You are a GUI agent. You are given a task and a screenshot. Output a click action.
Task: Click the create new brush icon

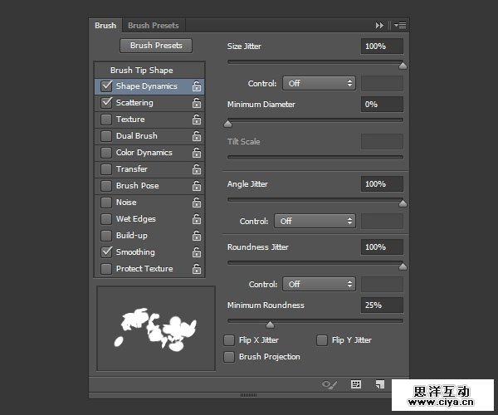380,384
